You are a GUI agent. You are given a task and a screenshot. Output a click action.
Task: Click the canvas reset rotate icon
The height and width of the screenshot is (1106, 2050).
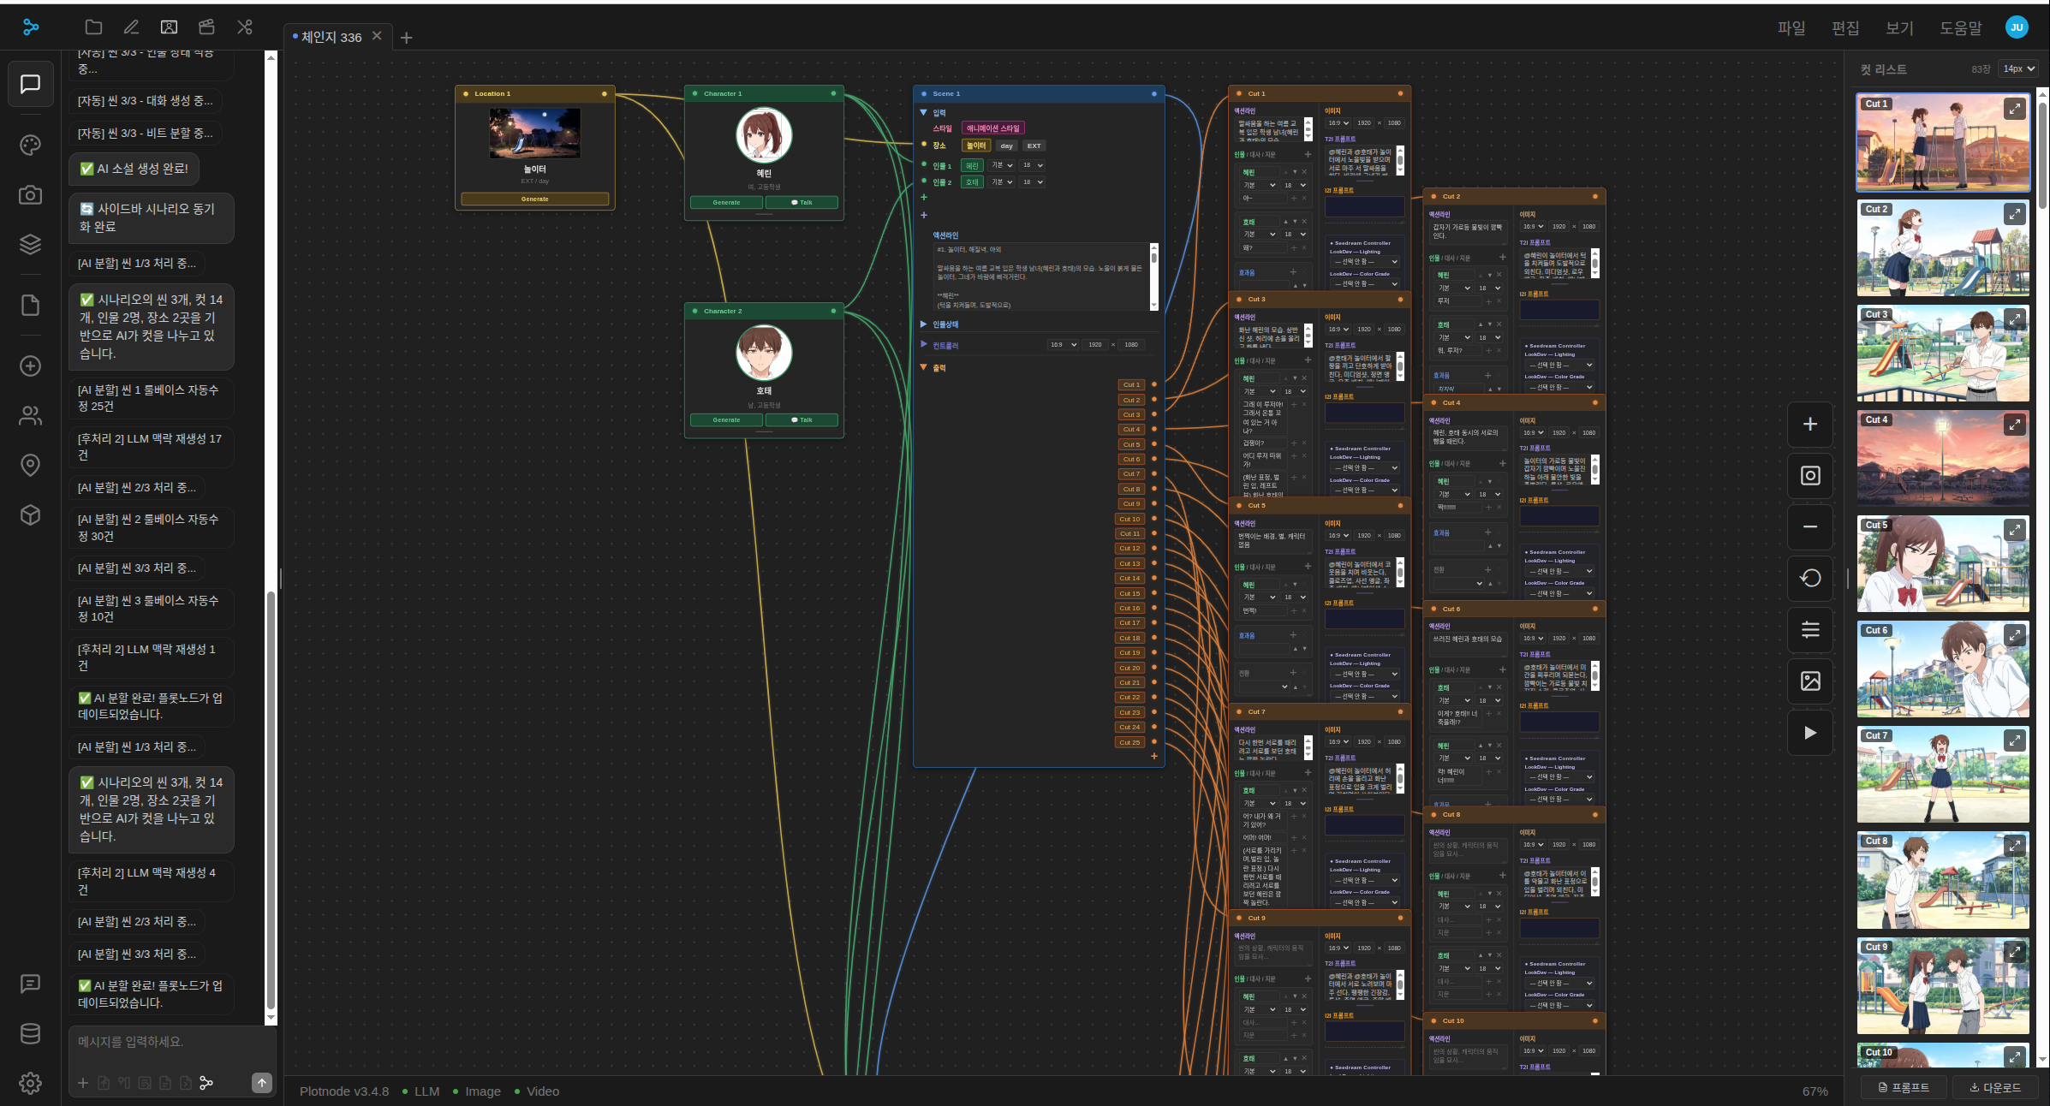tap(1809, 579)
